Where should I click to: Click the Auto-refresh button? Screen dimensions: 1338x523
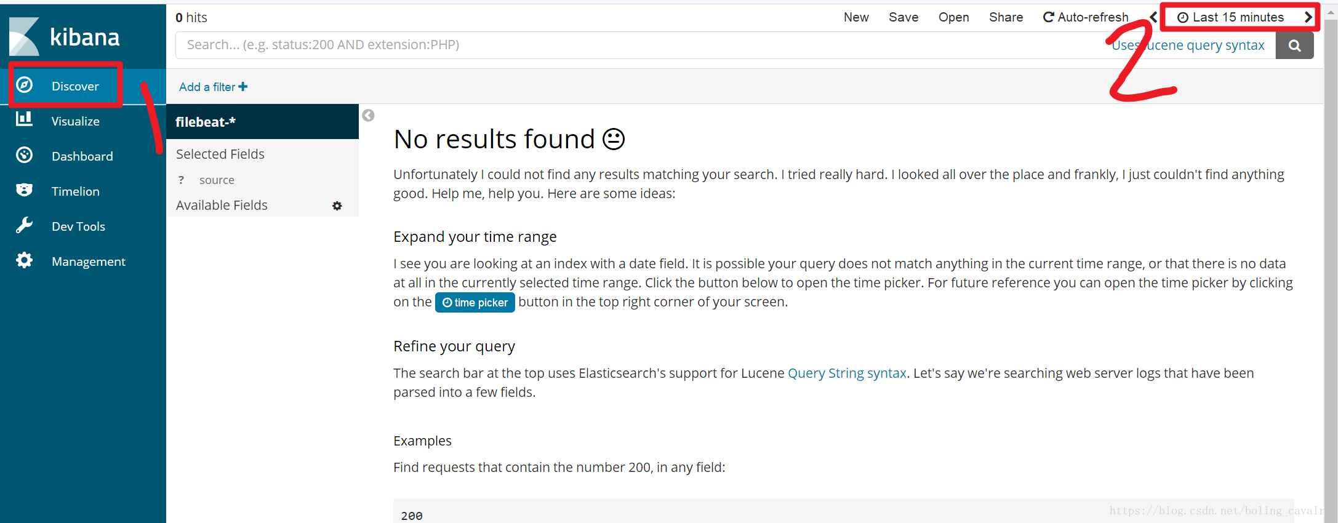[1086, 17]
